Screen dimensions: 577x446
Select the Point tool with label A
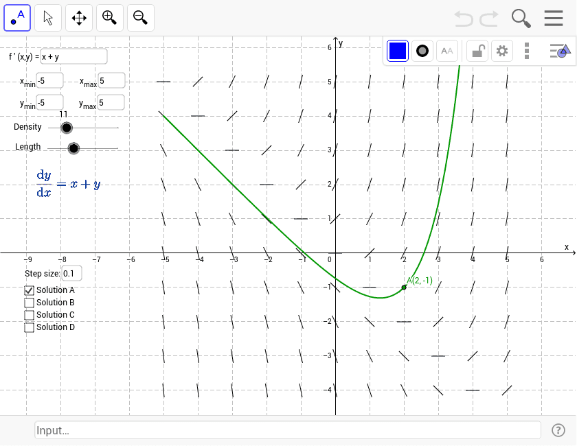pyautogui.click(x=16, y=18)
